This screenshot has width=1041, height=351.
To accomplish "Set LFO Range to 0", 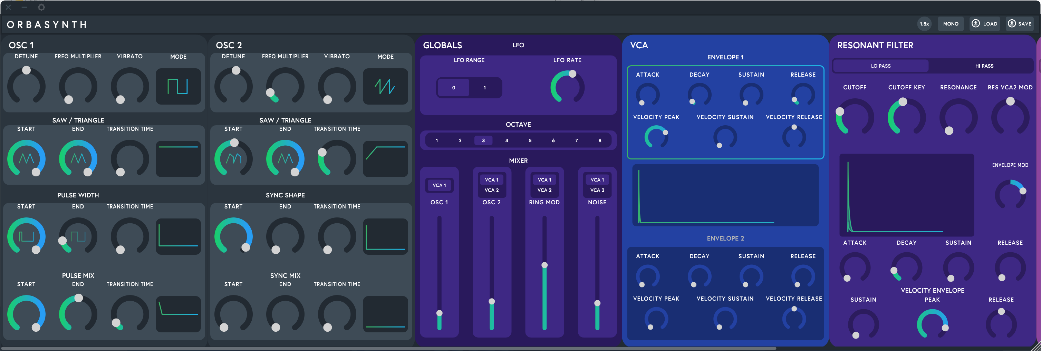I will tap(453, 88).
